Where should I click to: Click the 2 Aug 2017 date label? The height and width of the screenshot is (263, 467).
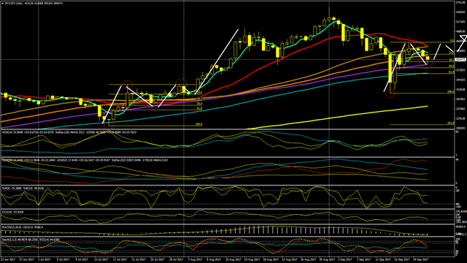tap(195, 260)
